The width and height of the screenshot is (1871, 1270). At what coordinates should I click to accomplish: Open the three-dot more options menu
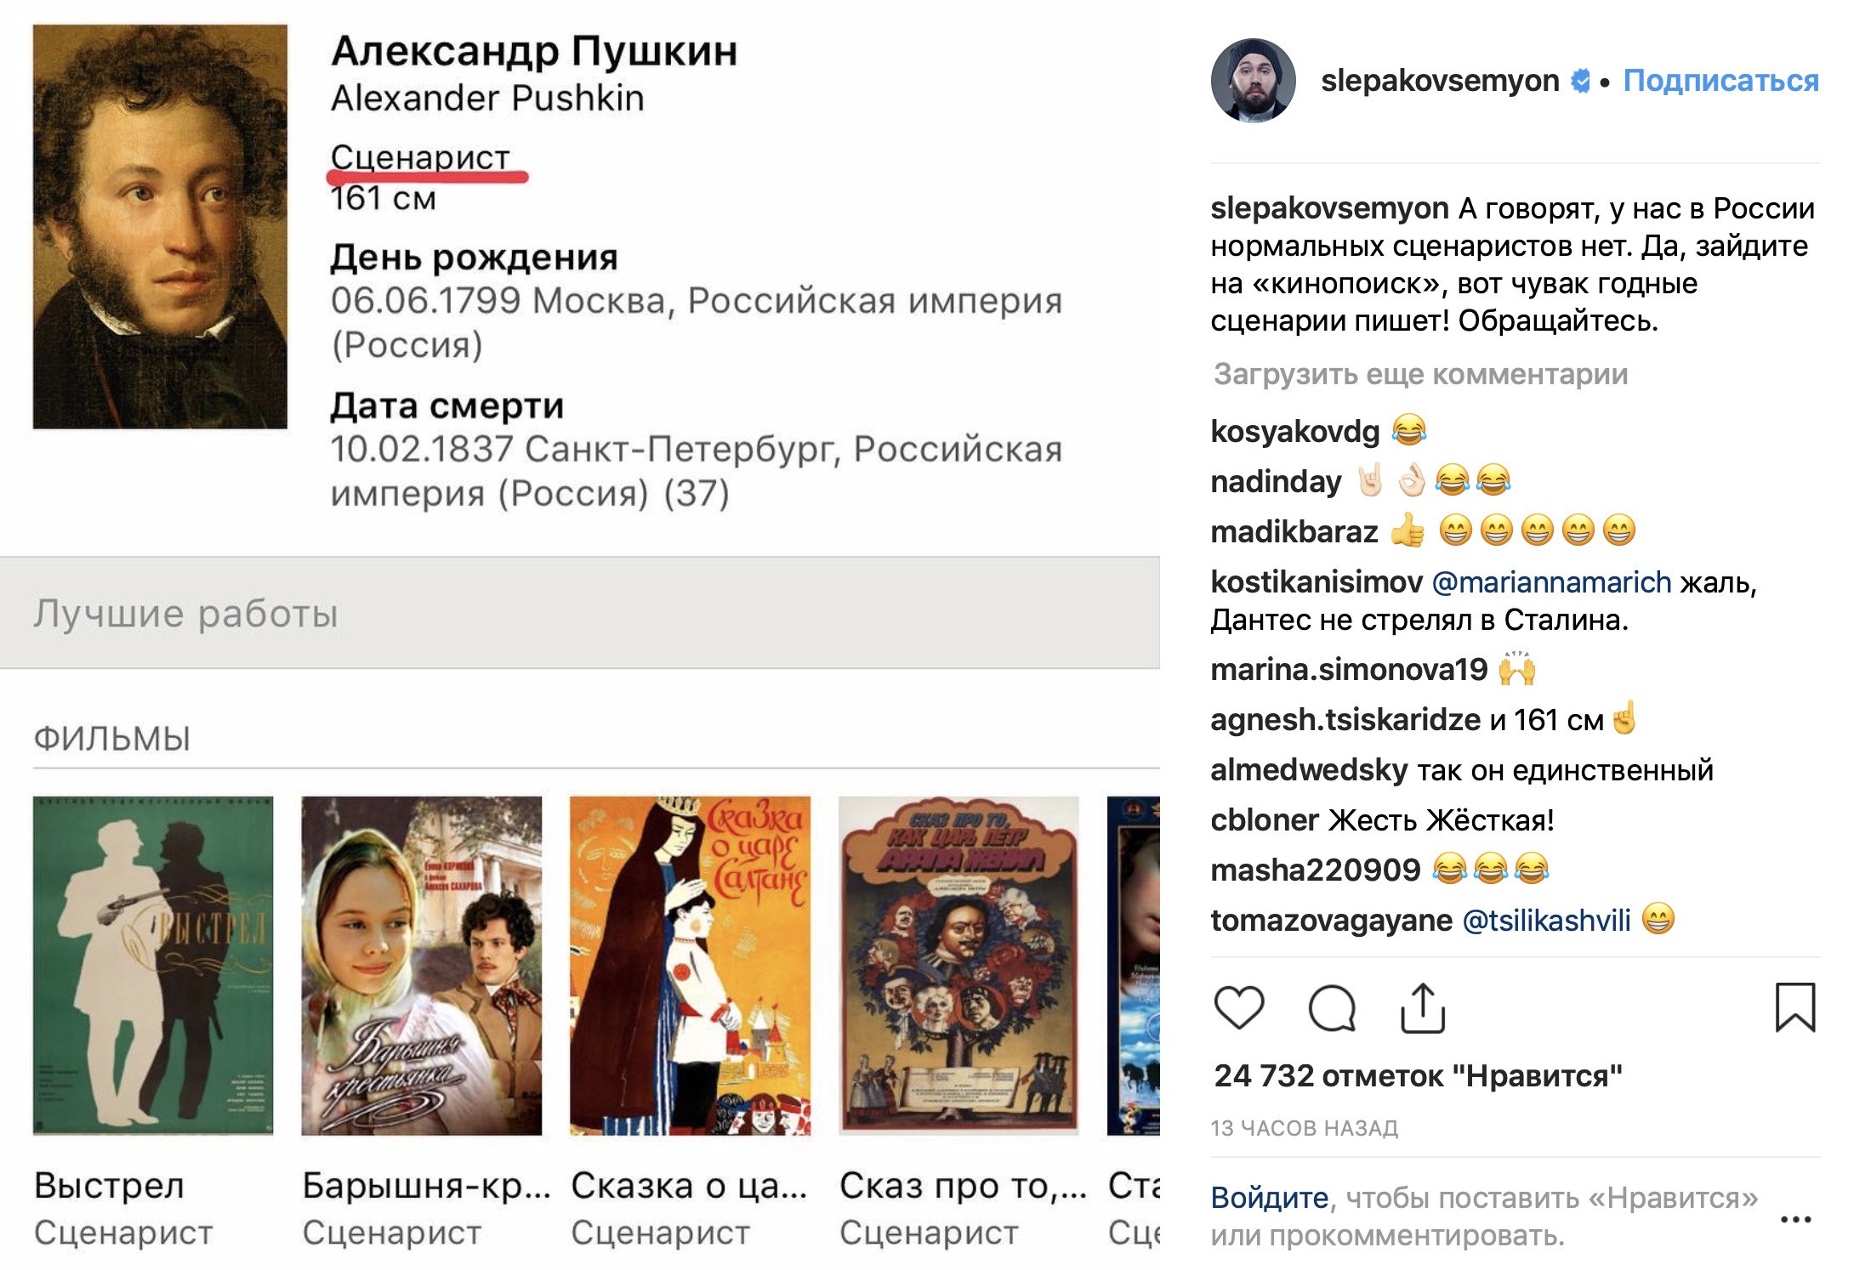tap(1795, 1219)
